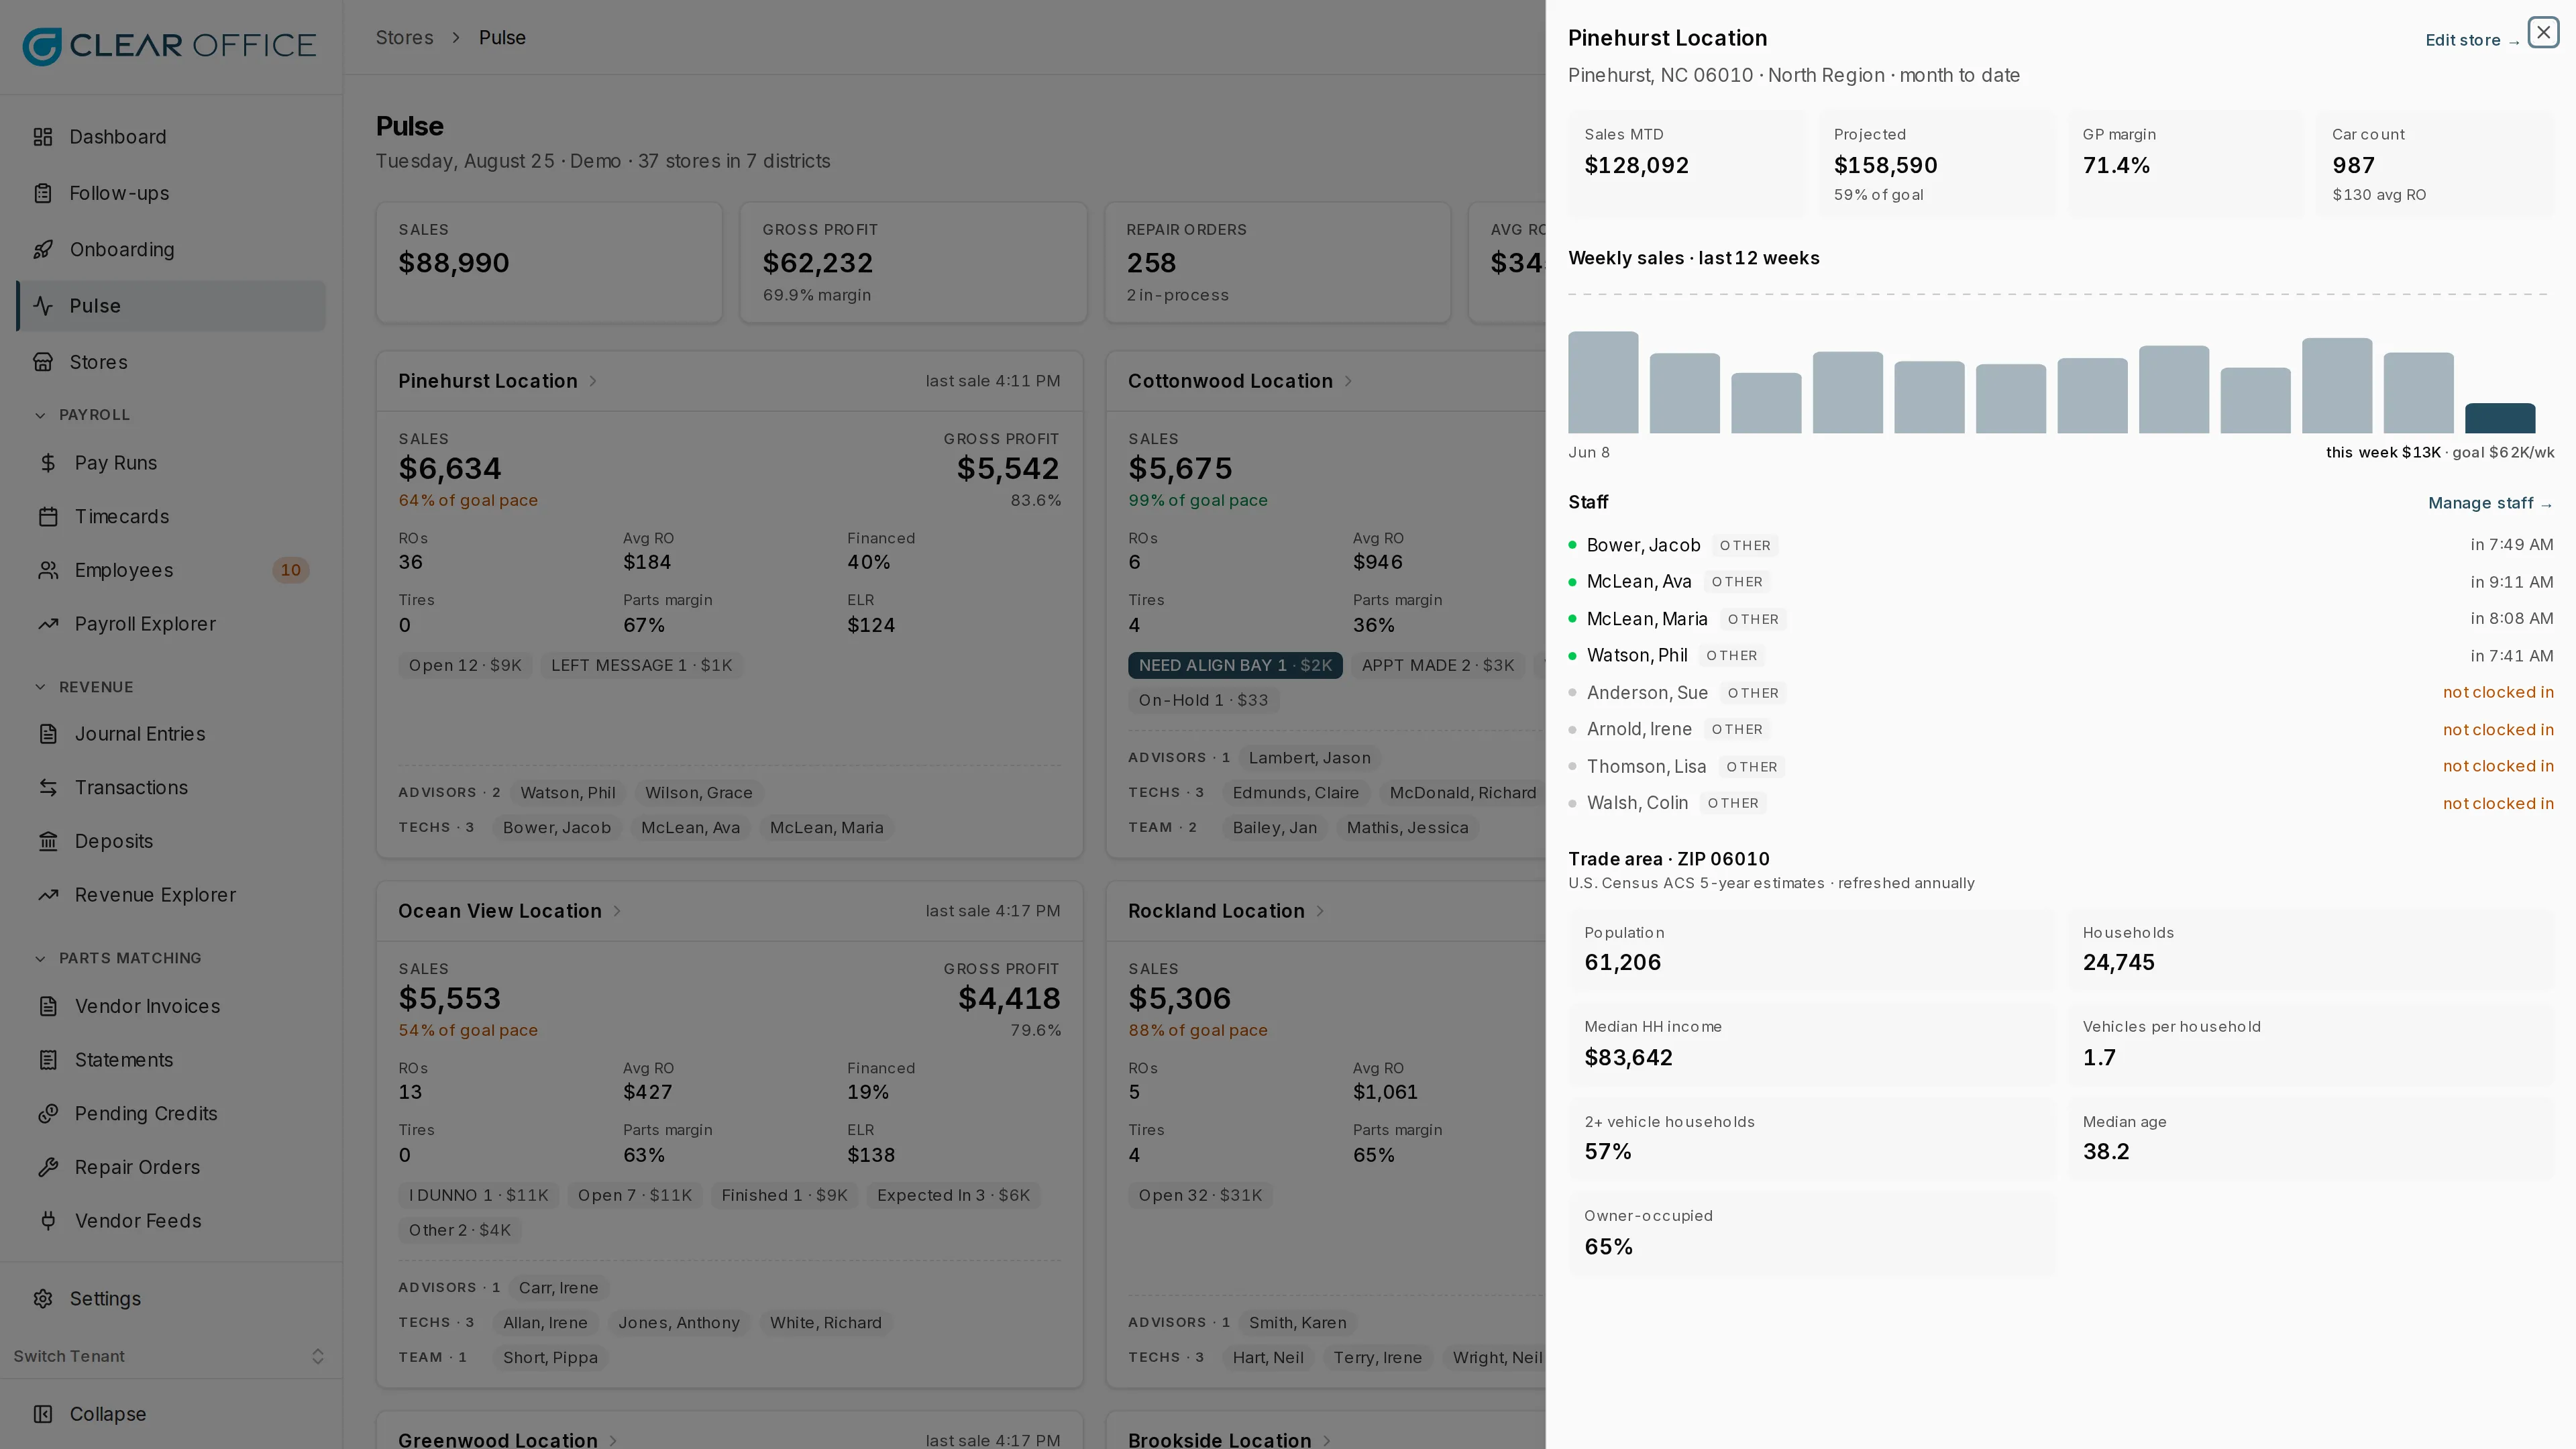
Task: Open Journal Entries in sidebar
Action: coord(171,734)
